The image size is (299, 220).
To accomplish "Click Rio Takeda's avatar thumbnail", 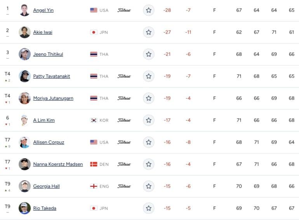I will coord(24,208).
